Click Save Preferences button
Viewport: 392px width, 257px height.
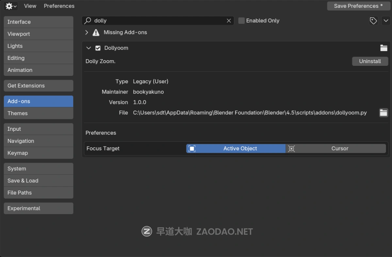pyautogui.click(x=358, y=6)
